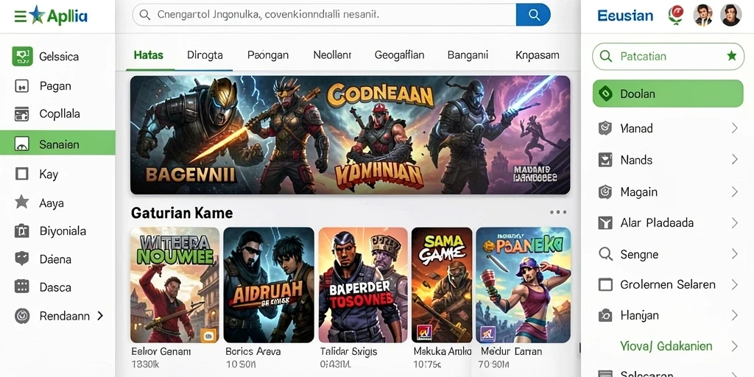Click the main search input field

coord(324,15)
